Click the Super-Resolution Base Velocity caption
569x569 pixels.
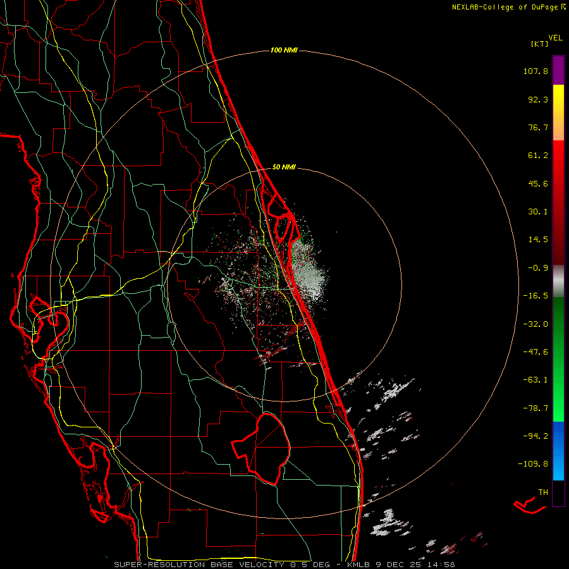(x=284, y=565)
